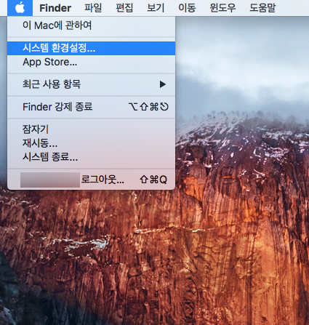The height and width of the screenshot is (325, 309).
Task: Select 재시동... to restart
Action: (x=91, y=143)
